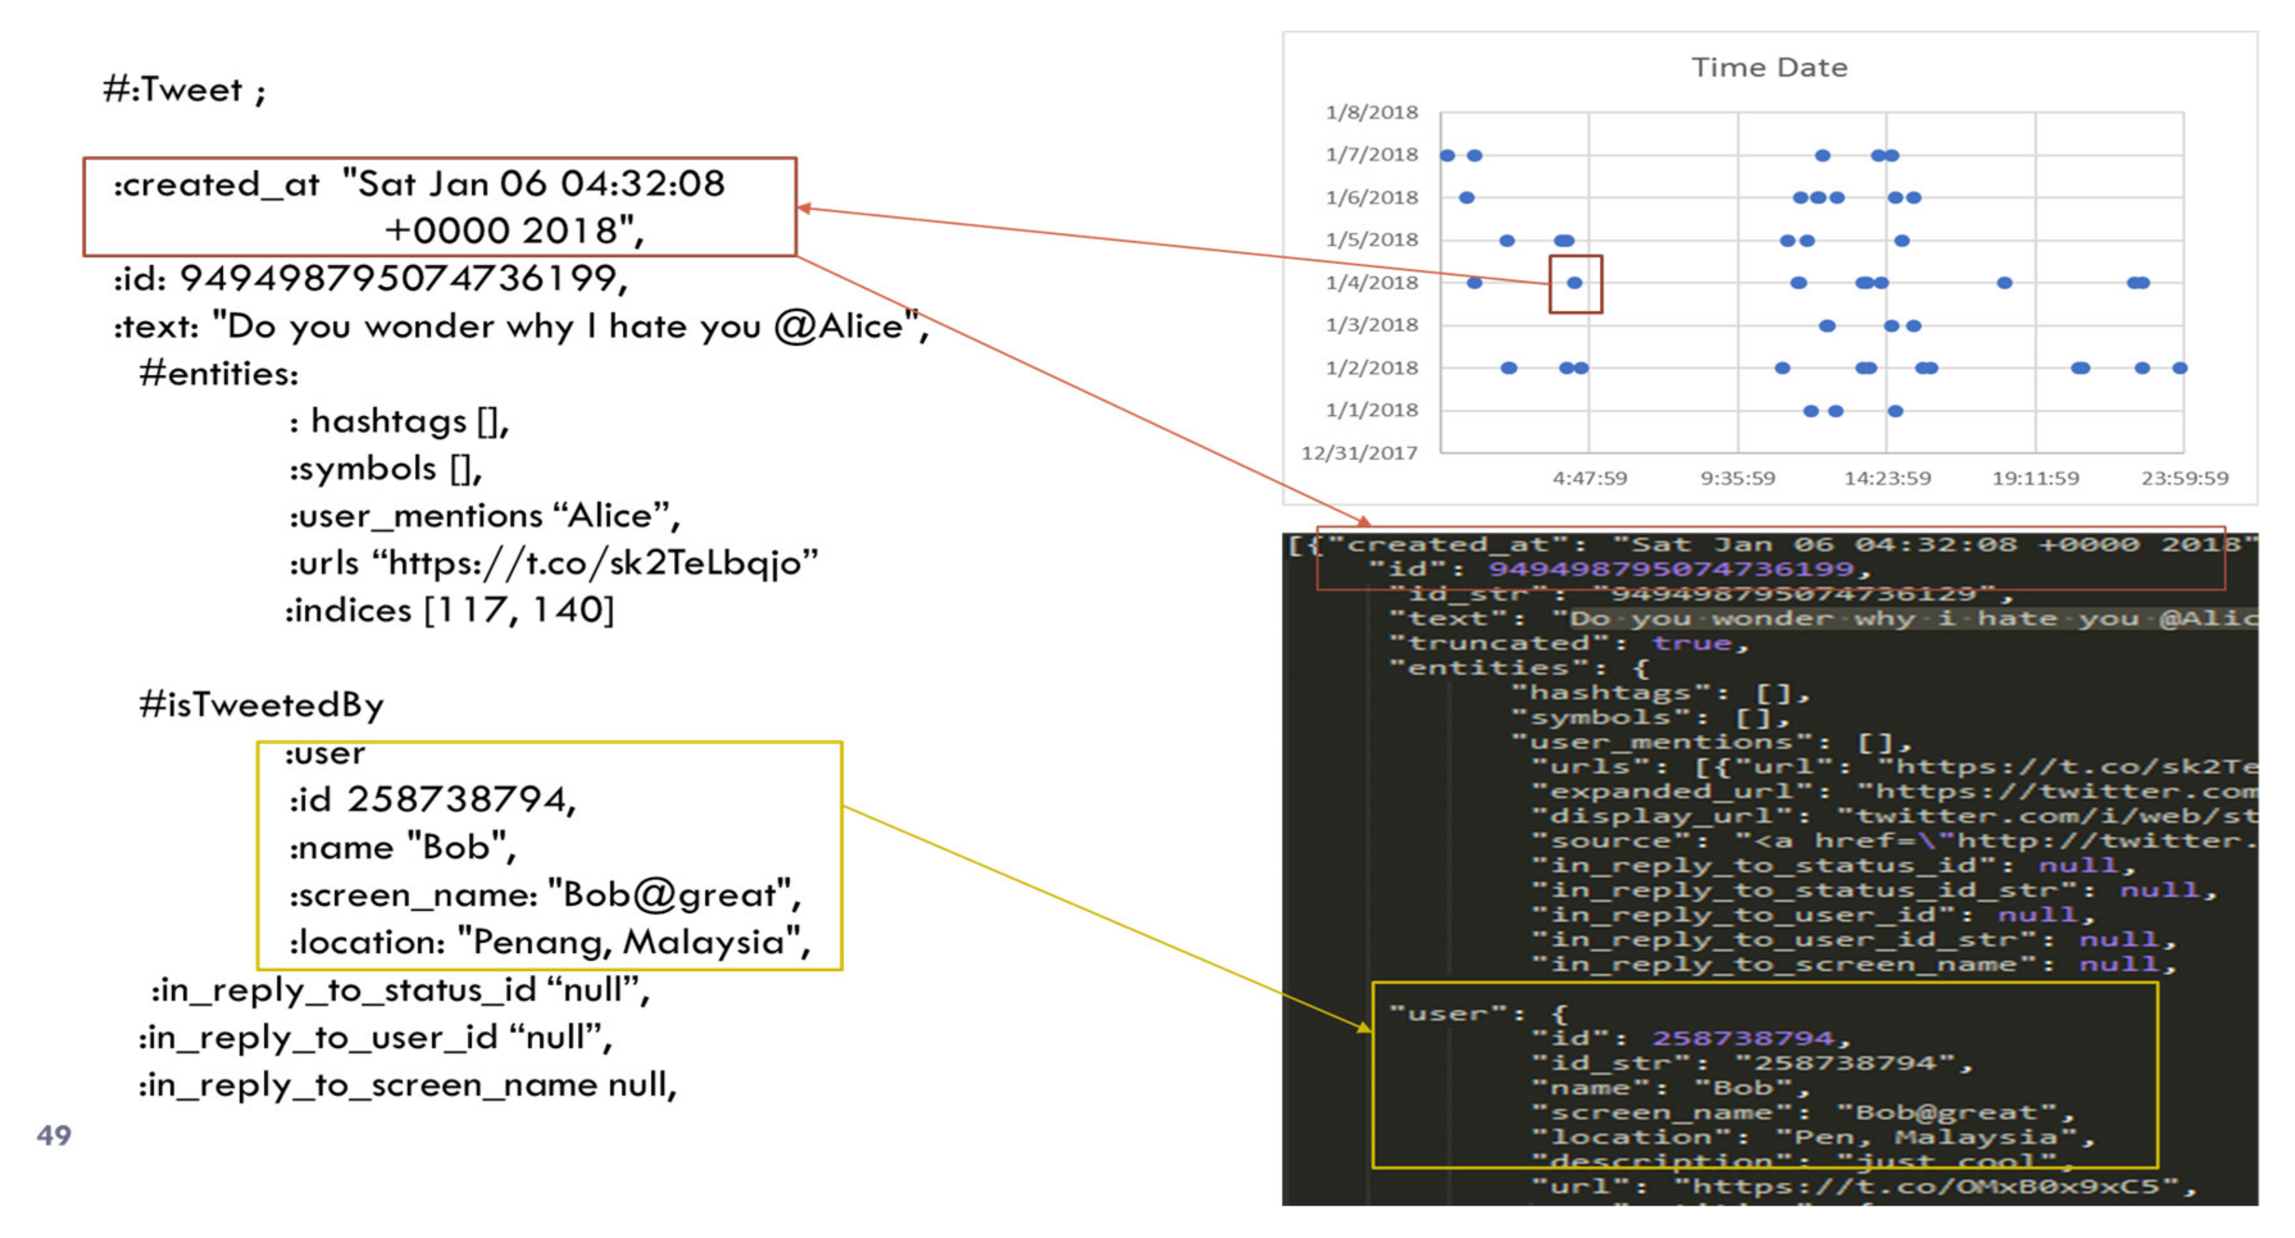Screen dimensions: 2295x1238
Task: Click the :created_at red-bordered text box
Action: [439, 206]
